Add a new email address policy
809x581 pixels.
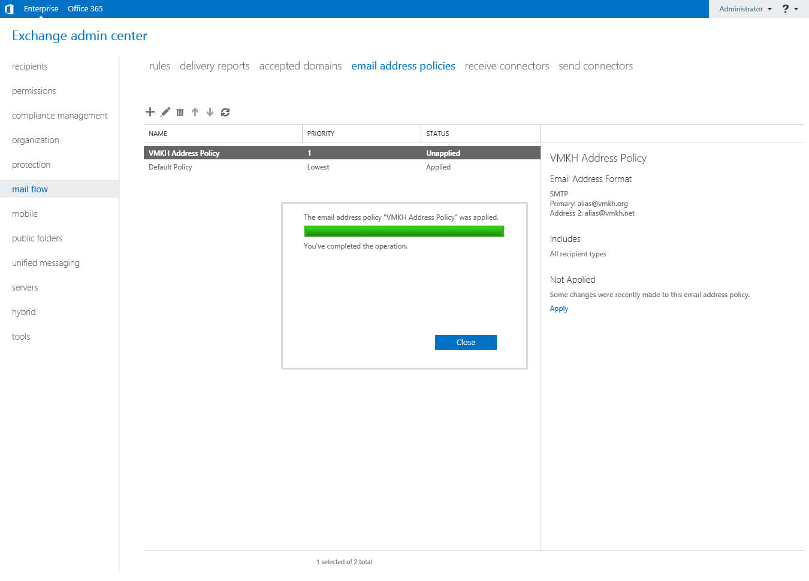[150, 111]
